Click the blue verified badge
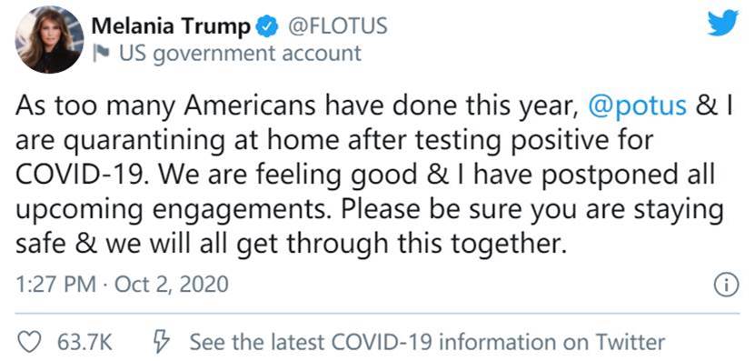Image resolution: width=755 pixels, height=361 pixels. coord(268,26)
